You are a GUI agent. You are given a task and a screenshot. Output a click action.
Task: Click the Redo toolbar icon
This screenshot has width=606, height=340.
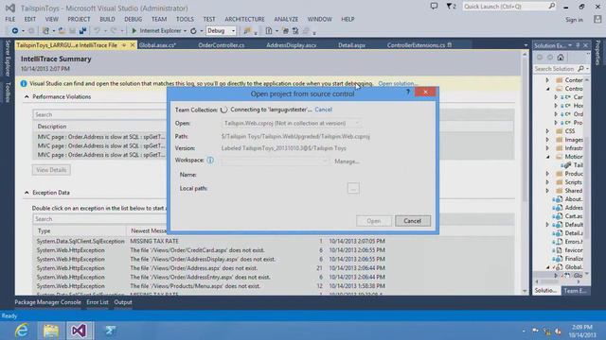[x=114, y=31]
